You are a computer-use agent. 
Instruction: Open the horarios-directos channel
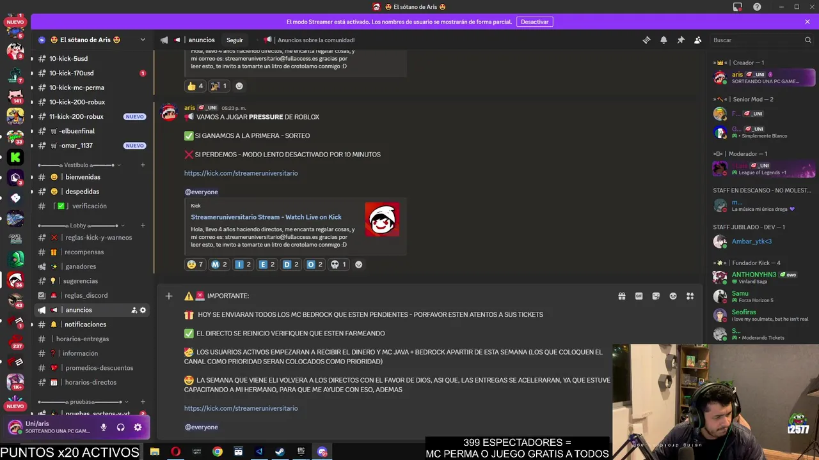[91, 382]
